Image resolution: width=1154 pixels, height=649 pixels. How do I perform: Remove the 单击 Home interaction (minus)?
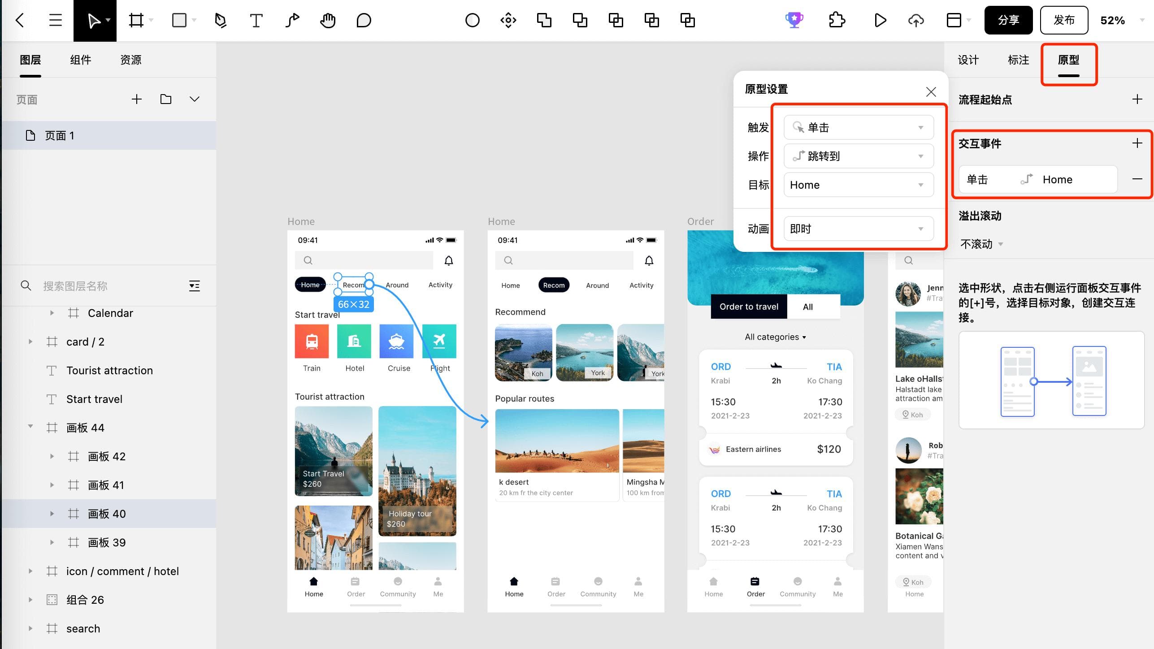click(1137, 179)
